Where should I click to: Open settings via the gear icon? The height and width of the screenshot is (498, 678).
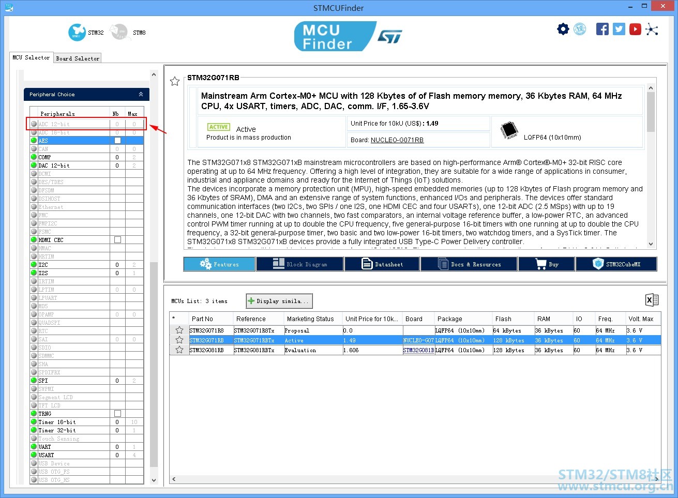(563, 29)
